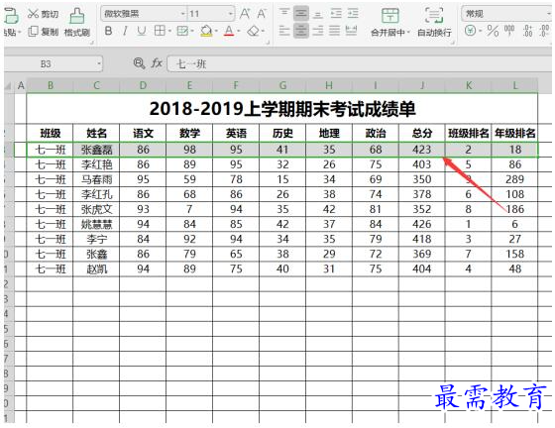
Task: Click the increase decimal places icon
Action: point(527,31)
